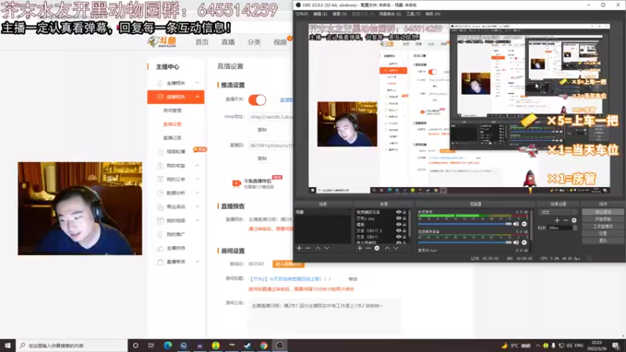Screen dimensions: 626x352
Task: Mute desktop audio speaker icon in mixer
Action: [x=516, y=224]
